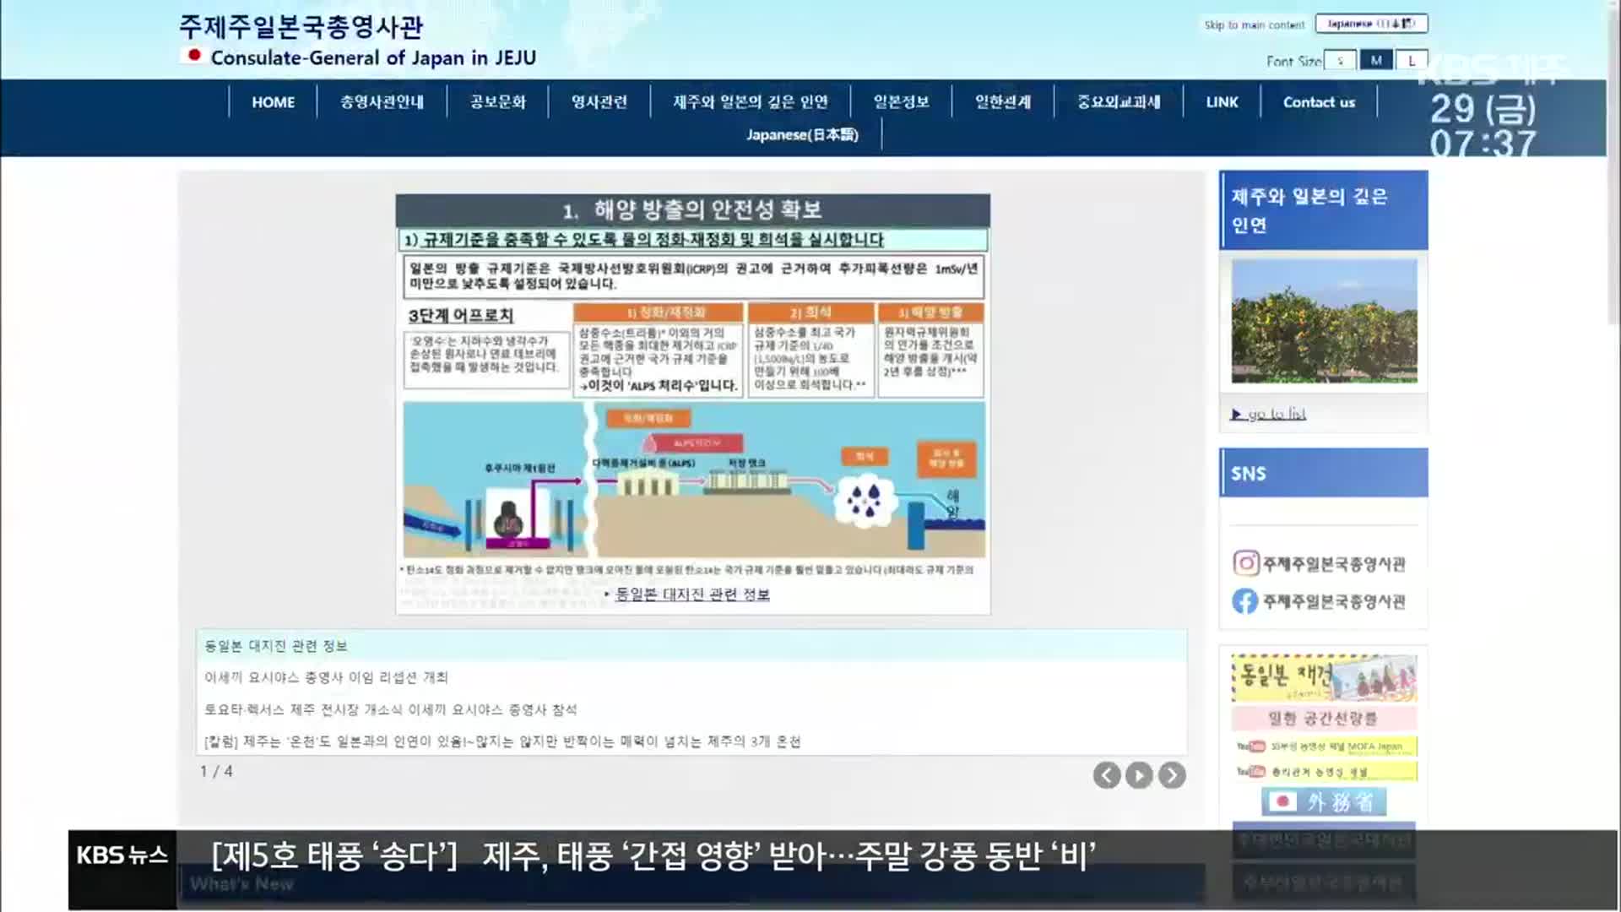Open the Instagram icon for 주제주일본국총영사관
This screenshot has width=1621, height=912.
pos(1246,563)
